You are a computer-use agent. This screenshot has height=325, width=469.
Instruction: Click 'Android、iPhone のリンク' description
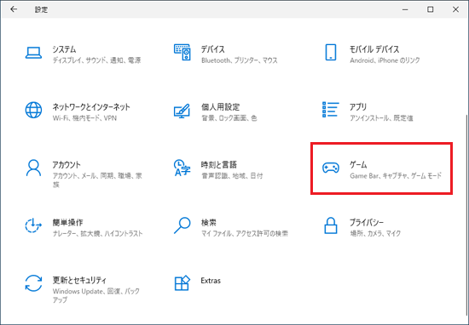[385, 60]
